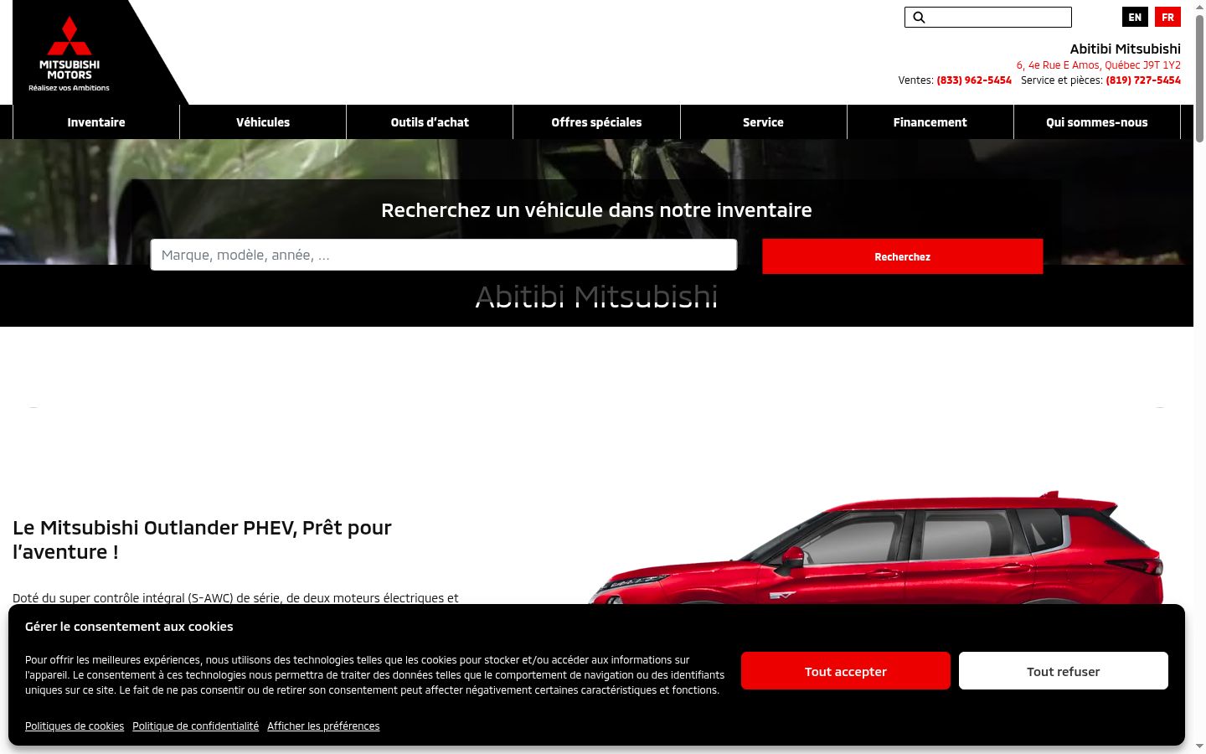This screenshot has width=1206, height=754.
Task: Open the Offres spéciales menu
Action: (x=596, y=122)
